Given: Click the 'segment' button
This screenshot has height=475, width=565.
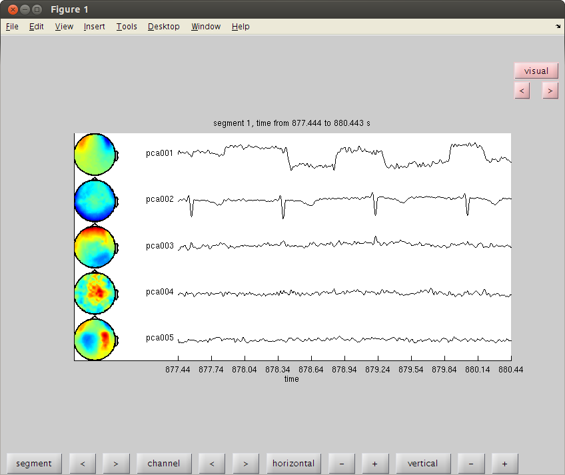Looking at the screenshot, I should (34, 464).
